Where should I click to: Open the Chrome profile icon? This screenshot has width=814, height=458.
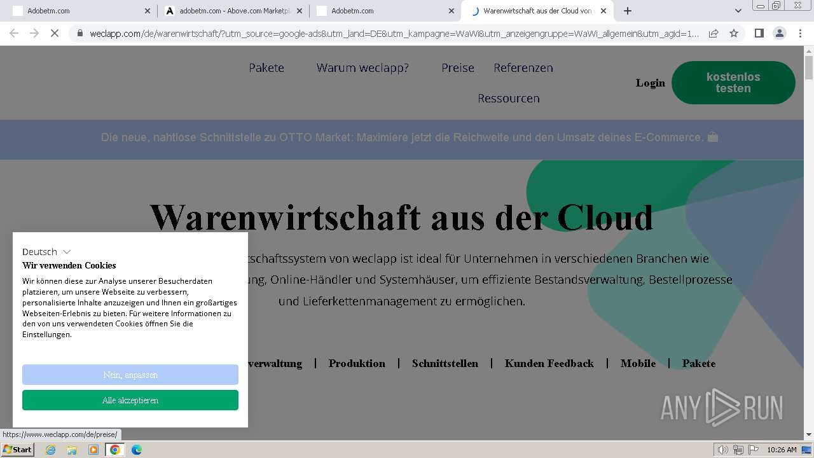(x=779, y=33)
